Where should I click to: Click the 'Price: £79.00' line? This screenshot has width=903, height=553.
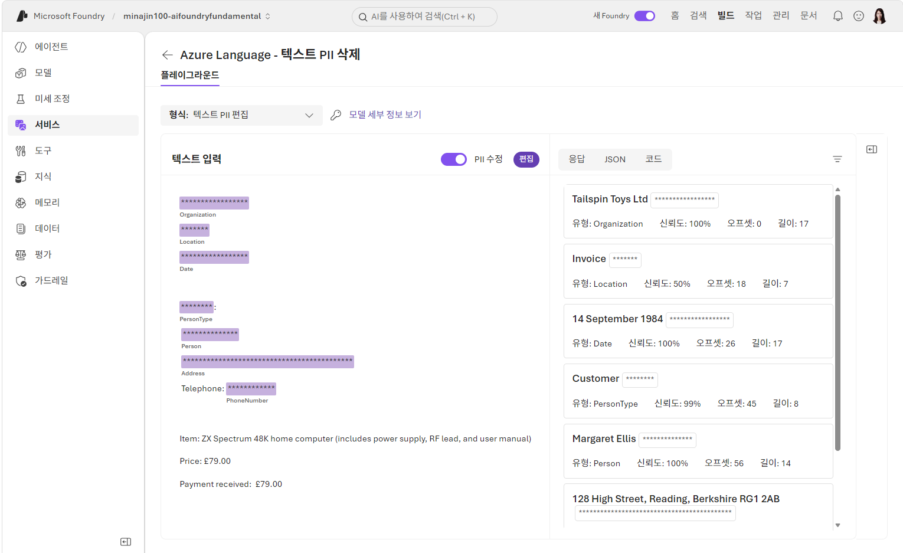pyautogui.click(x=205, y=461)
